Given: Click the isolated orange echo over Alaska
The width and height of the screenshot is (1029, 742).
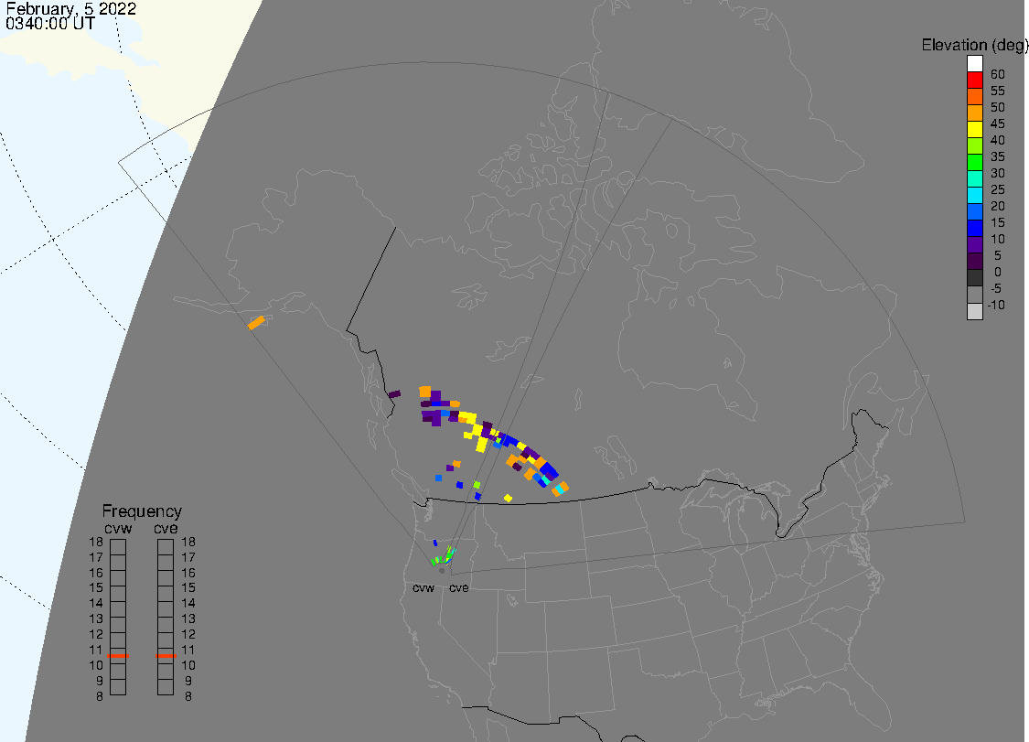Looking at the screenshot, I should pos(257,322).
